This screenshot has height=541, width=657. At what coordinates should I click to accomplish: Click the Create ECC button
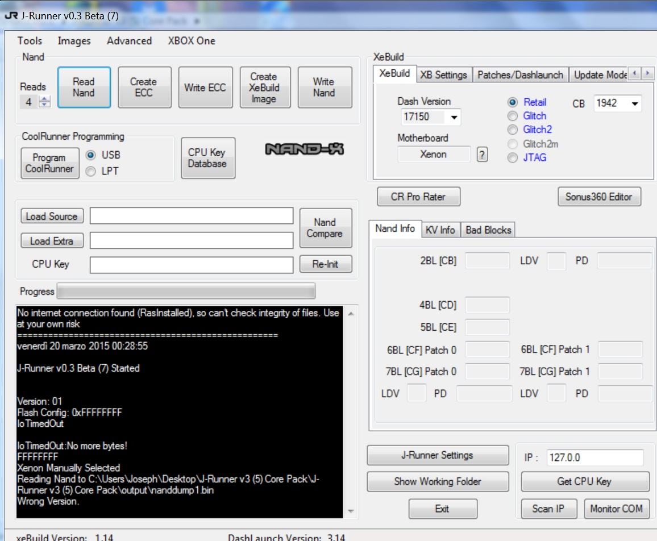(x=144, y=87)
